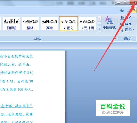137x123 pixels.
Task: Expand the full styles gallery list
Action: [99, 29]
